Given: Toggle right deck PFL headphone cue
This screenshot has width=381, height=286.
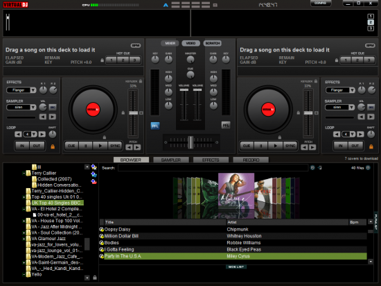Looking at the screenshot, I should point(226,125).
